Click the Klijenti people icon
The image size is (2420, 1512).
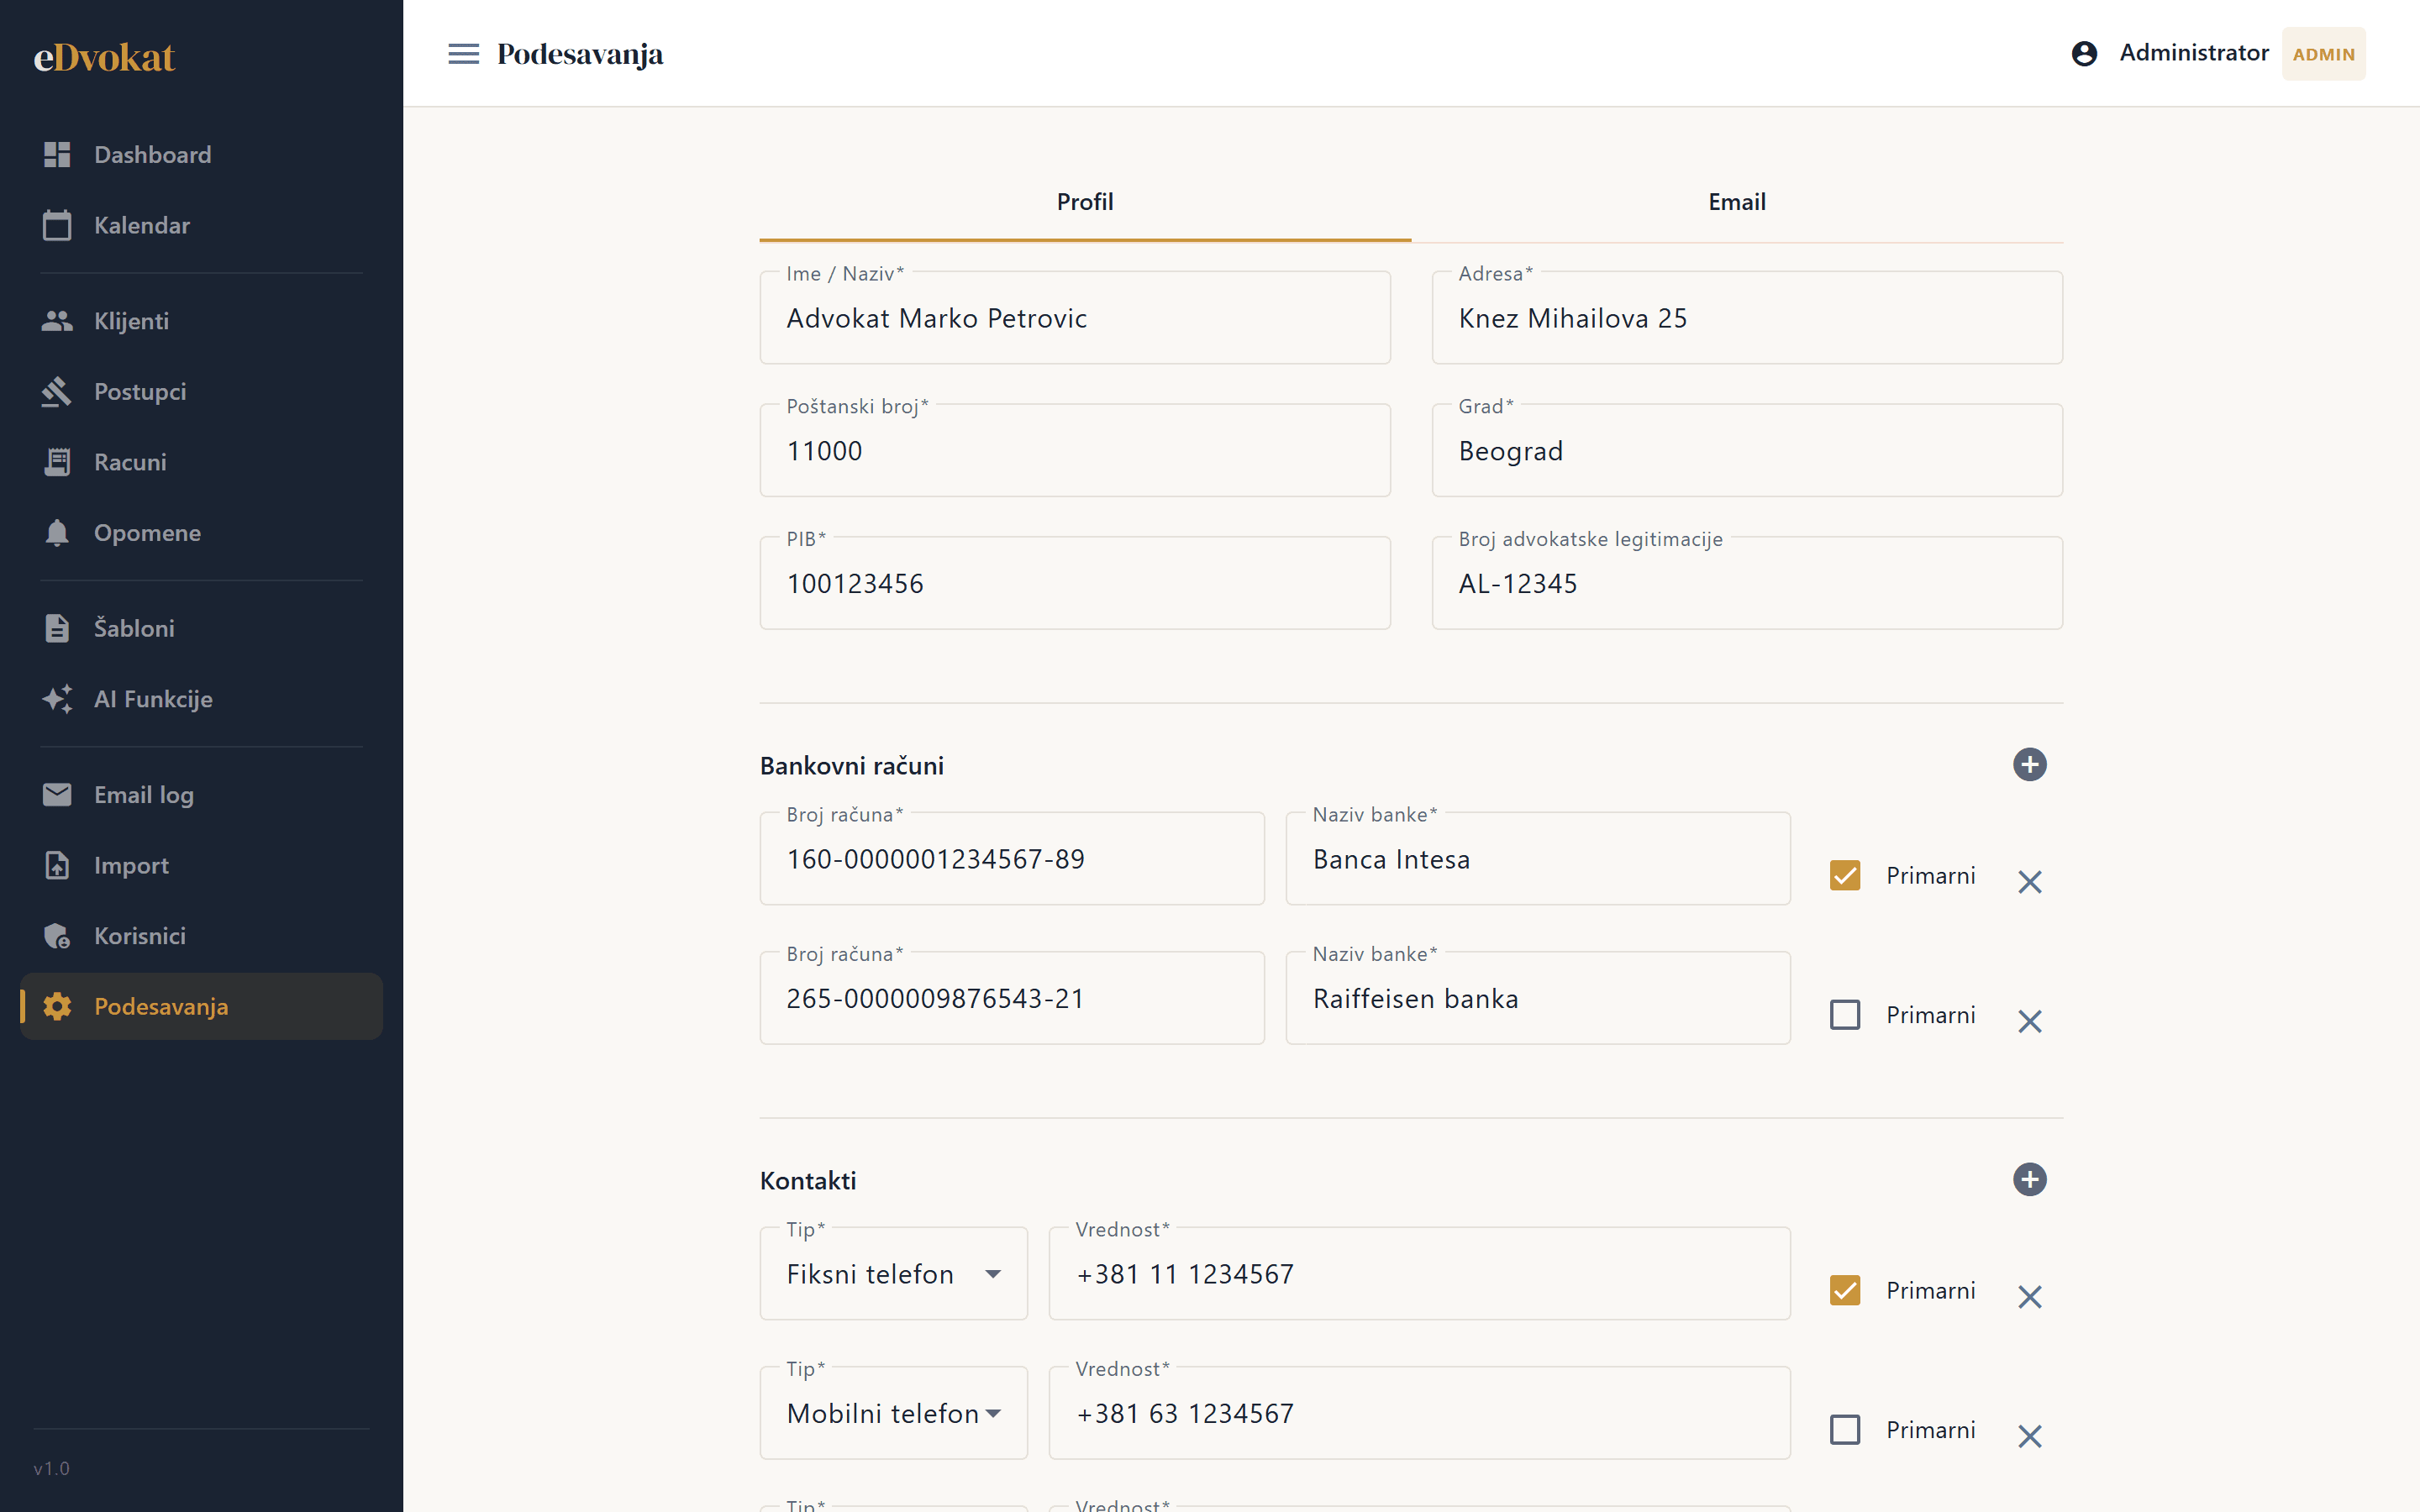57,321
